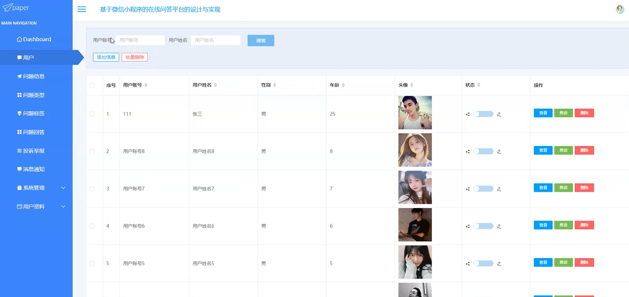Viewport: 629px width, 297px height.
Task: Click 查看 button for 用户账号8
Action: [543, 150]
